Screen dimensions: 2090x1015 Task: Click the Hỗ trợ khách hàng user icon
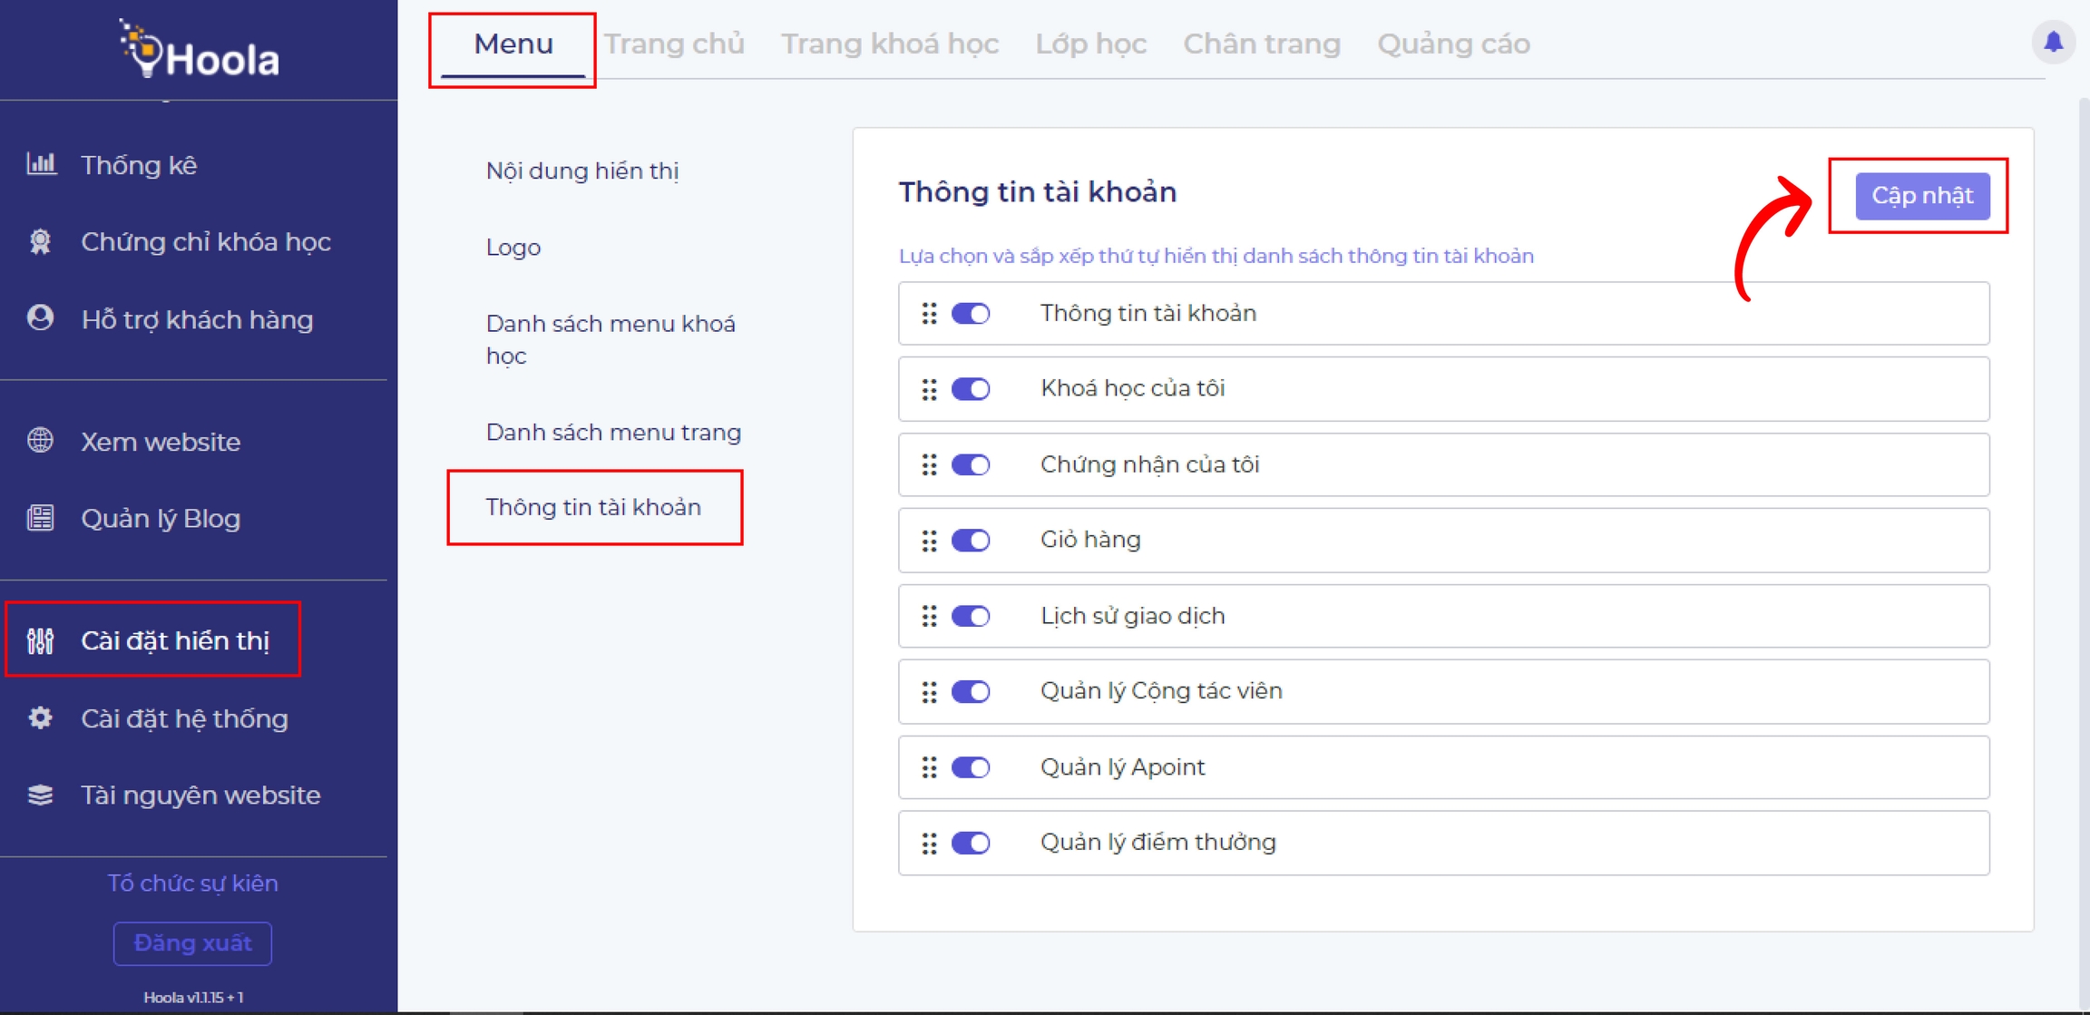(x=41, y=318)
